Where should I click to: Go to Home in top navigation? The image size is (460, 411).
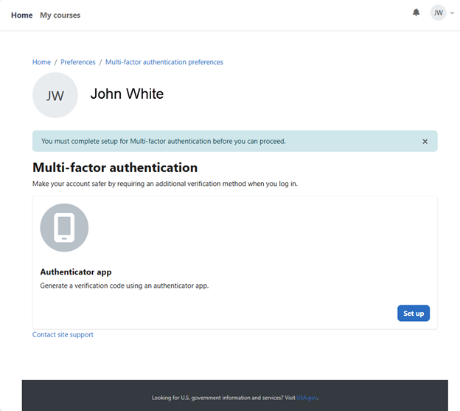pyautogui.click(x=21, y=15)
